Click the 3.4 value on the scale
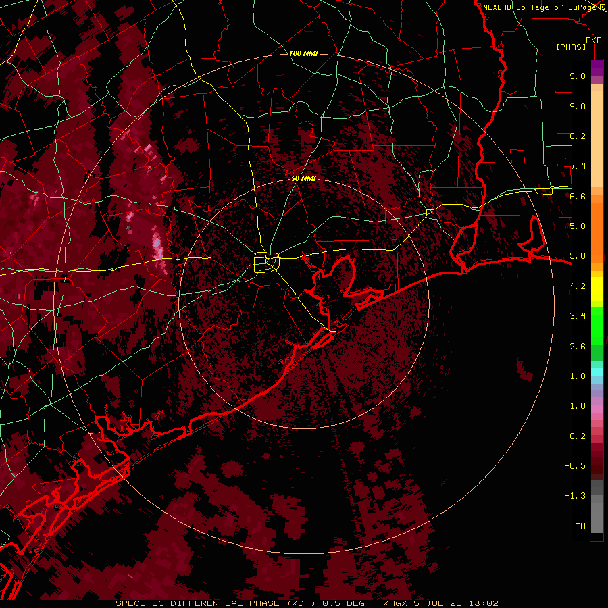 tap(578, 316)
